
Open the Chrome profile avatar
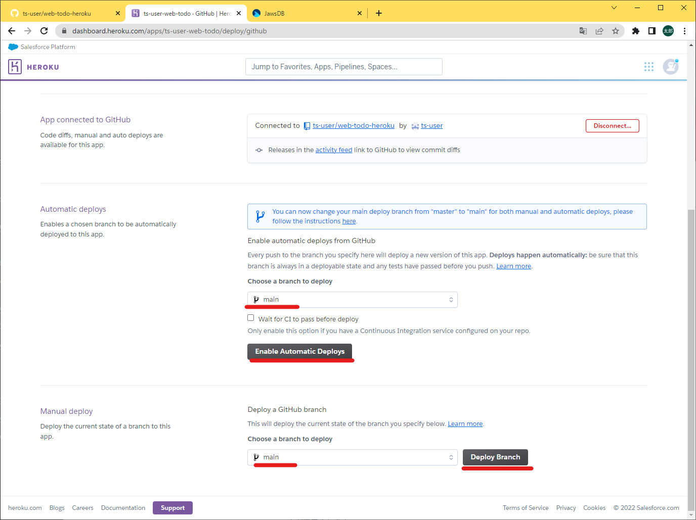(x=668, y=31)
